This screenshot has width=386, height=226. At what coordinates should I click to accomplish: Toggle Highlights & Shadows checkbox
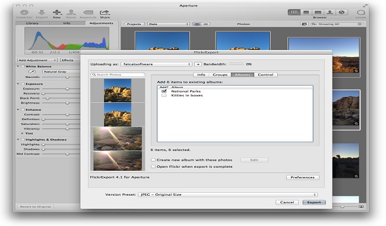pos(23,140)
